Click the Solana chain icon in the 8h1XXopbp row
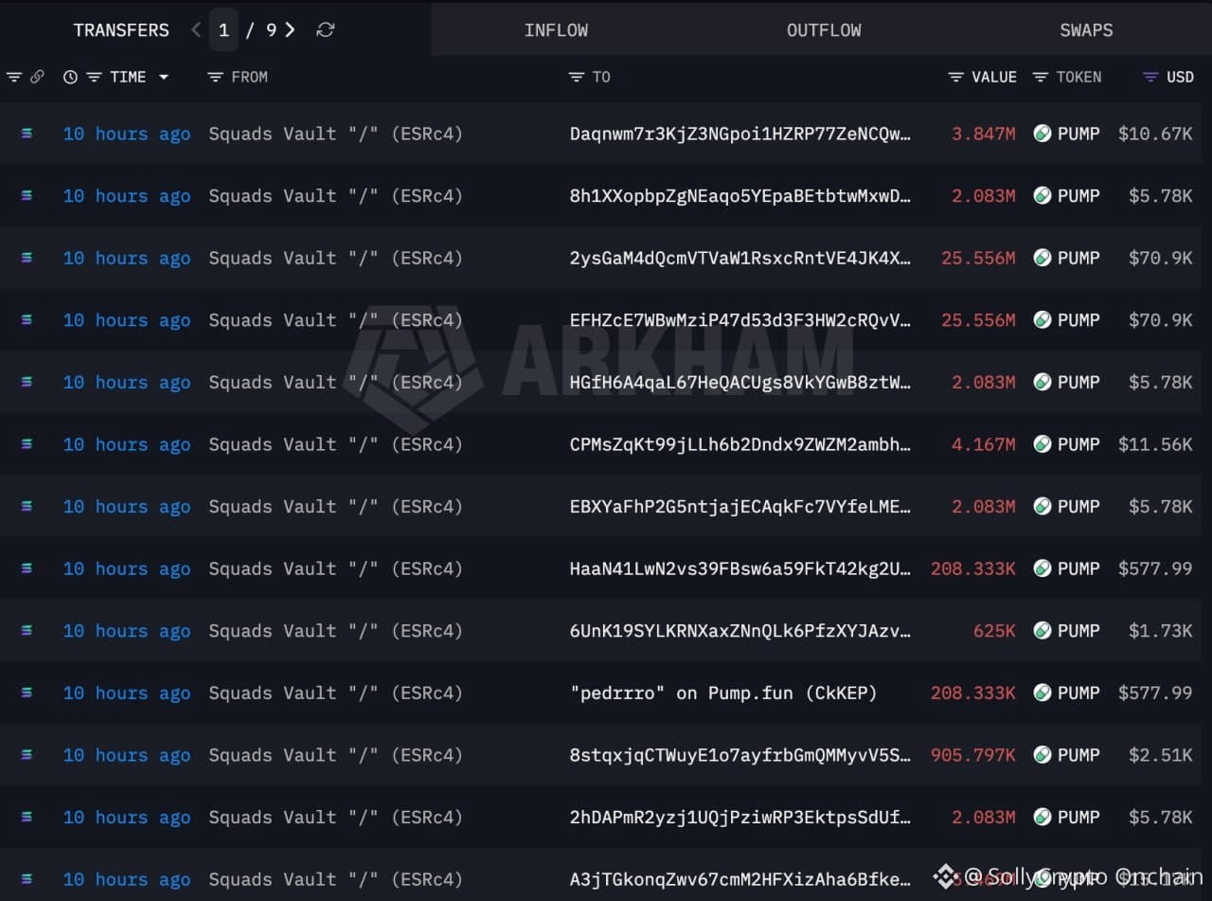This screenshot has width=1212, height=901. pos(27,196)
